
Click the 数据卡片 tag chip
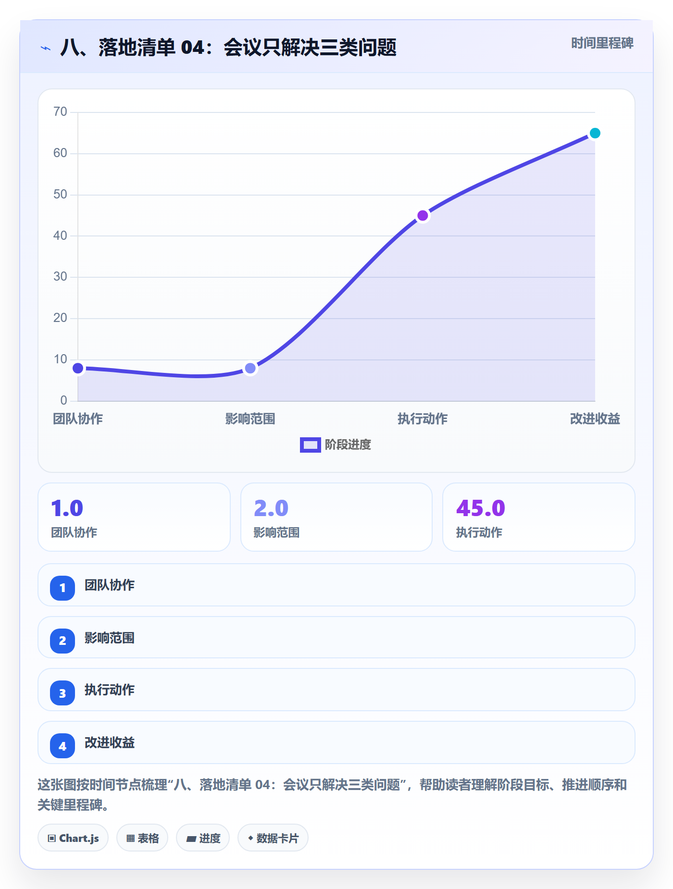(x=273, y=838)
